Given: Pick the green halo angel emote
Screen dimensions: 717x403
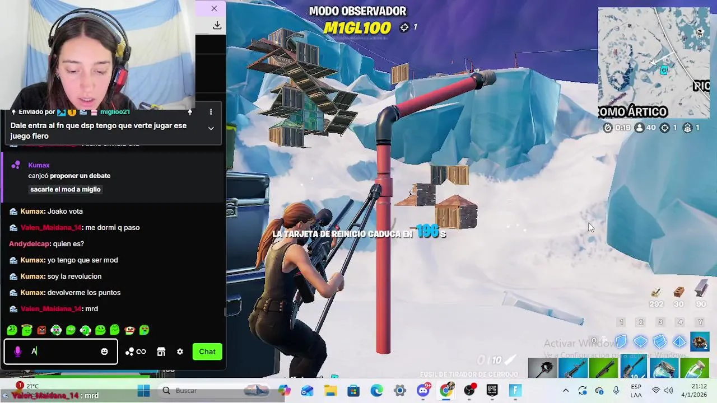Looking at the screenshot, I should 26,330.
